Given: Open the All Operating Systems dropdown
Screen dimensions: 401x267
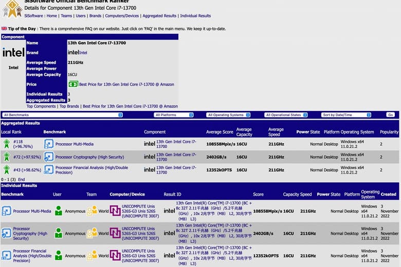Looking at the screenshot, I should [x=228, y=115].
